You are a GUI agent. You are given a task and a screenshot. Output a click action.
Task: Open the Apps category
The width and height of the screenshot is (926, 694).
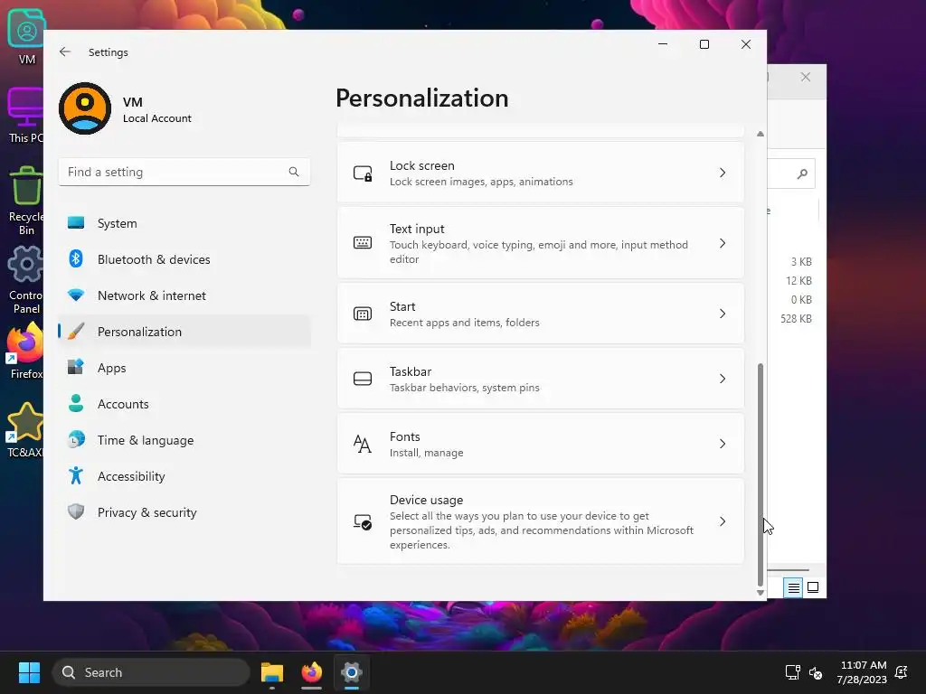(x=184, y=368)
